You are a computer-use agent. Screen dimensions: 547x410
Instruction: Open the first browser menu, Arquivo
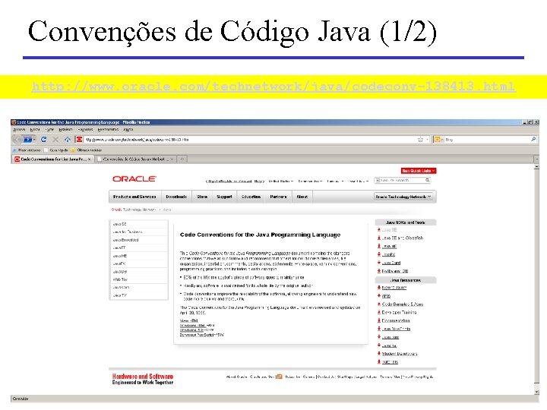[x=19, y=129]
